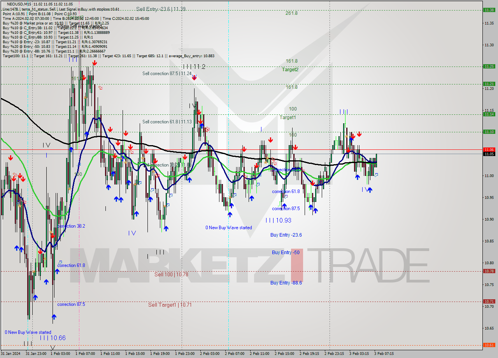The image size is (498, 358).
Task: Click the '2 Feb 03:00' time axis label
Action: [210, 354]
